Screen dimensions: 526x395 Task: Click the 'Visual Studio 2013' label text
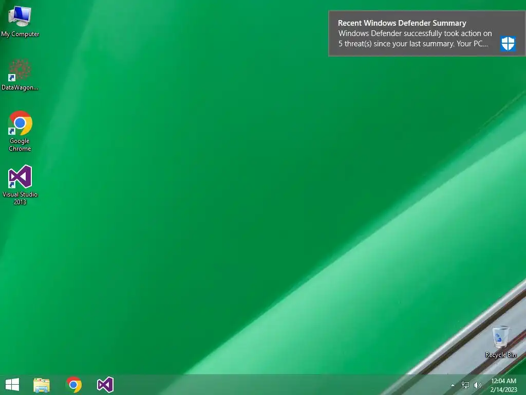pos(20,198)
